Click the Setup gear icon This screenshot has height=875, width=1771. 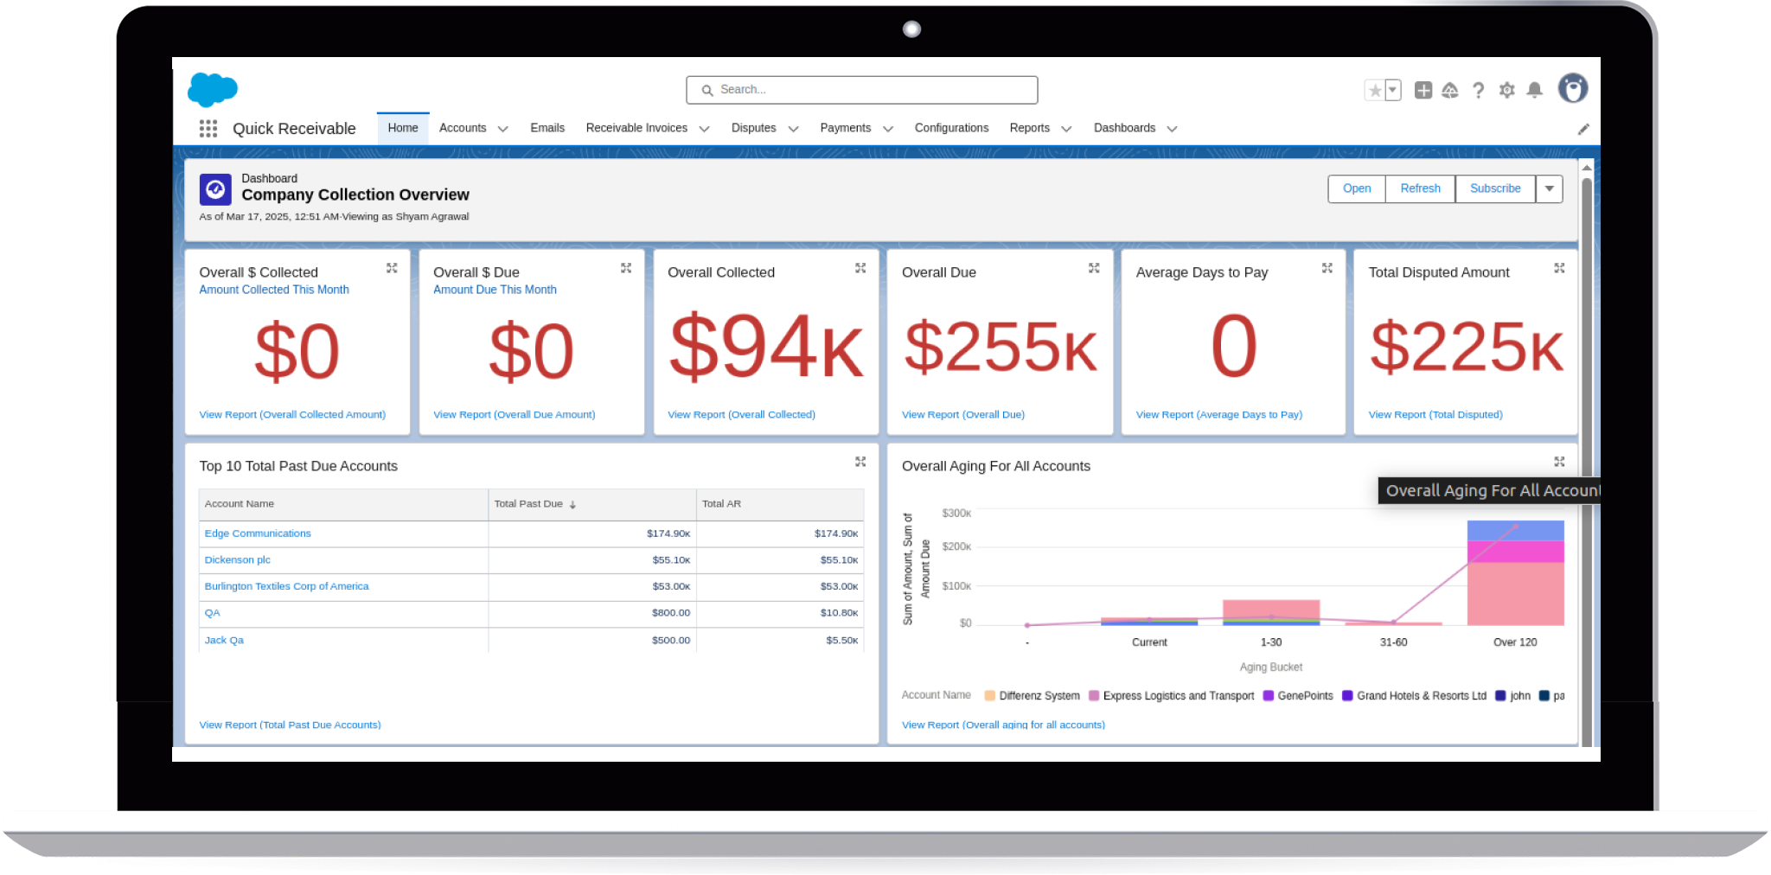[1506, 89]
